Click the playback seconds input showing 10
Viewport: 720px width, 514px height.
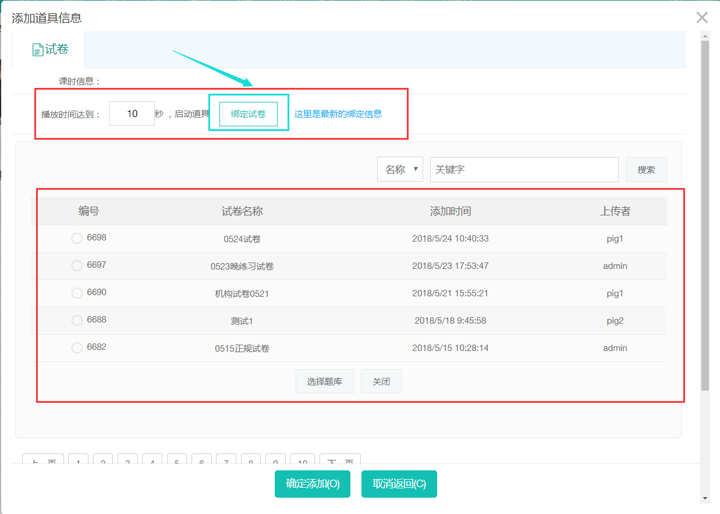coord(132,114)
